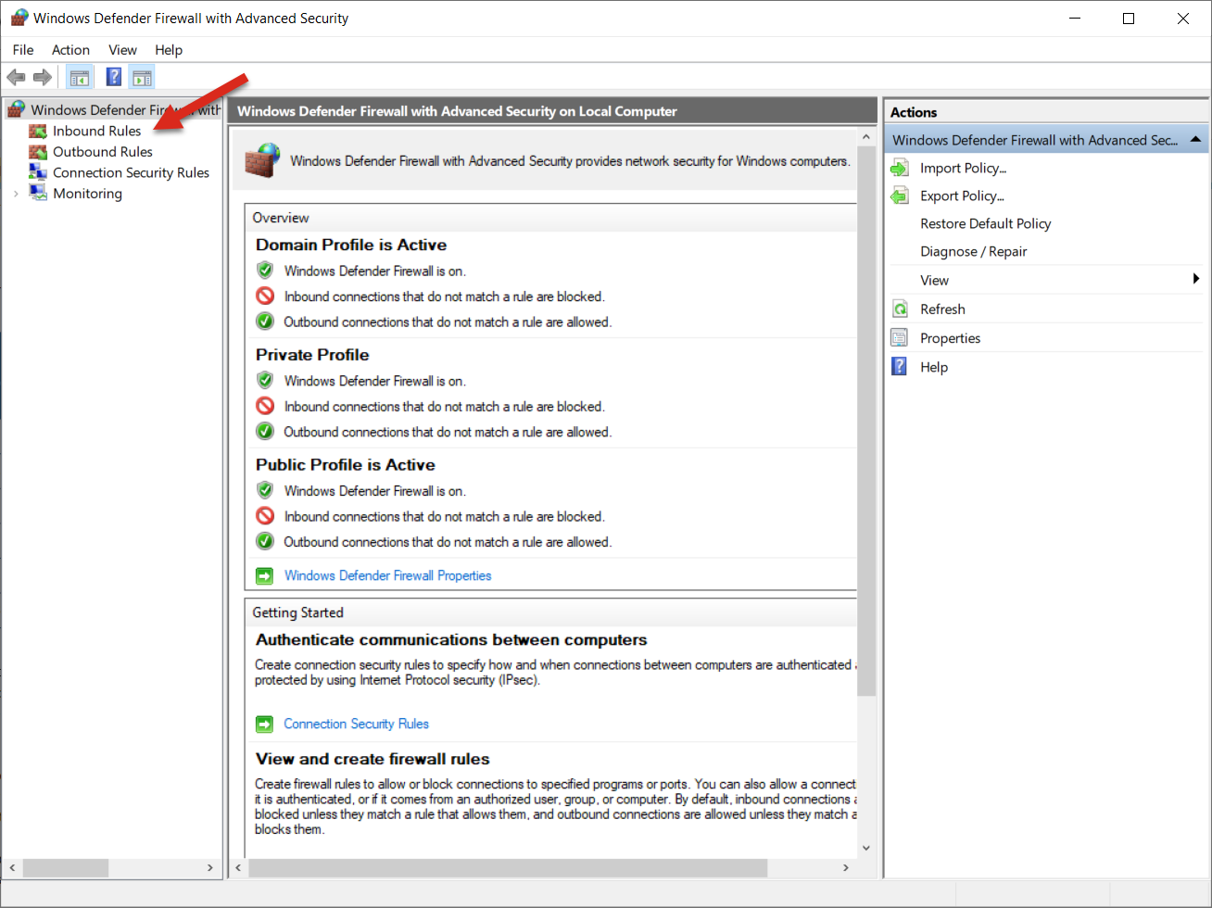Click Domain Profile firewall-on shield icon
This screenshot has width=1212, height=908.
(265, 271)
